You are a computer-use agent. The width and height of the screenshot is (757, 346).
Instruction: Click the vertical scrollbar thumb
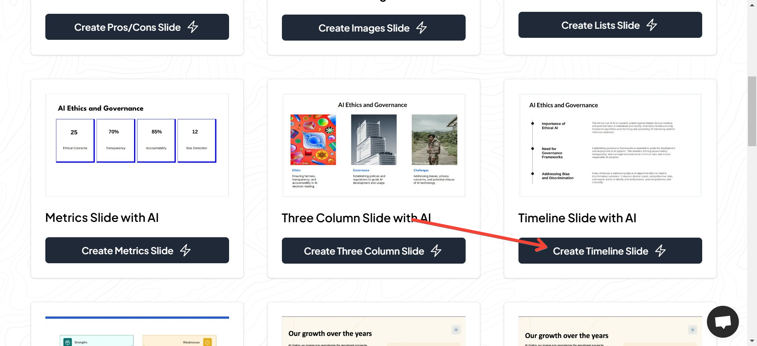[x=752, y=111]
